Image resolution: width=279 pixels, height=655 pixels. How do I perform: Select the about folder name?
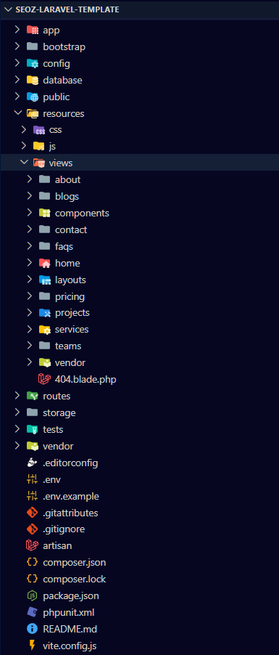pos(67,179)
